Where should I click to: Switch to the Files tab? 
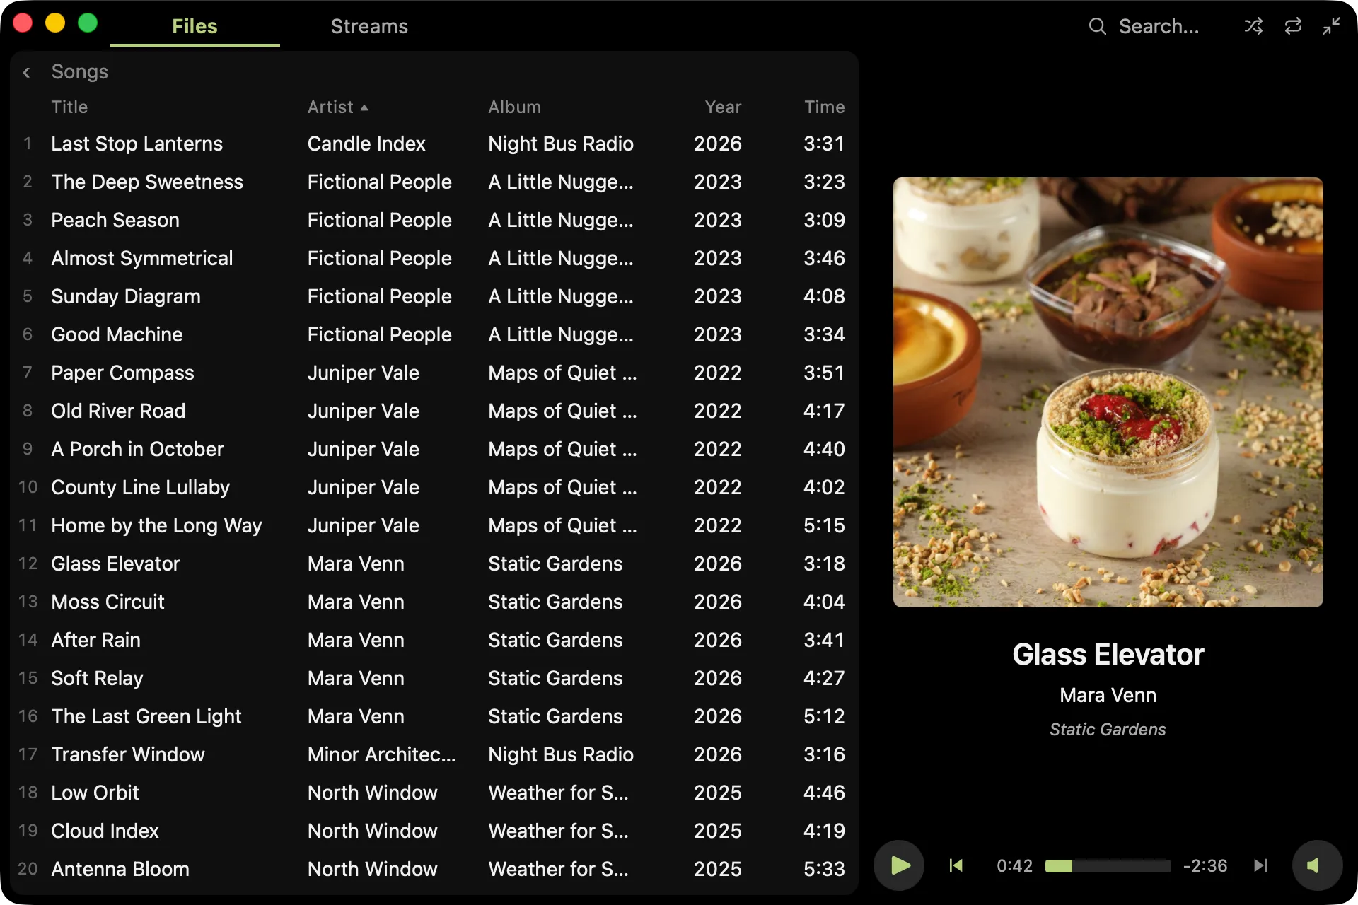[x=195, y=27]
